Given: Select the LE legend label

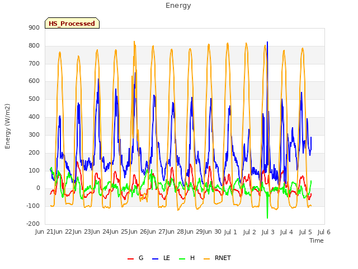Looking at the screenshot, I should pyautogui.click(x=167, y=258).
